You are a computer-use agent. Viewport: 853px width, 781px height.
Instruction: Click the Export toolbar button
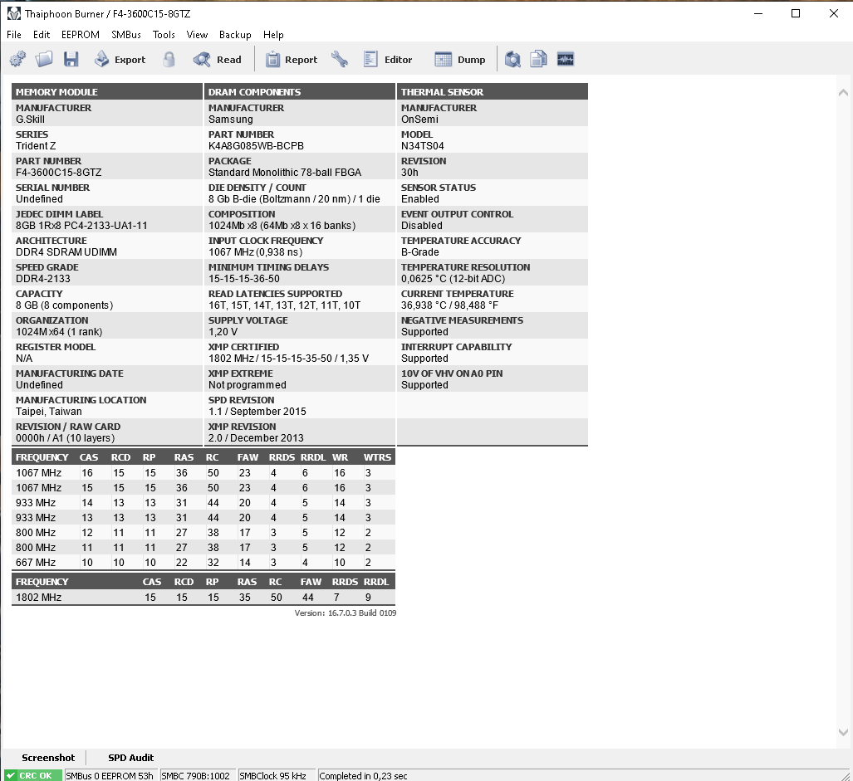(x=120, y=59)
